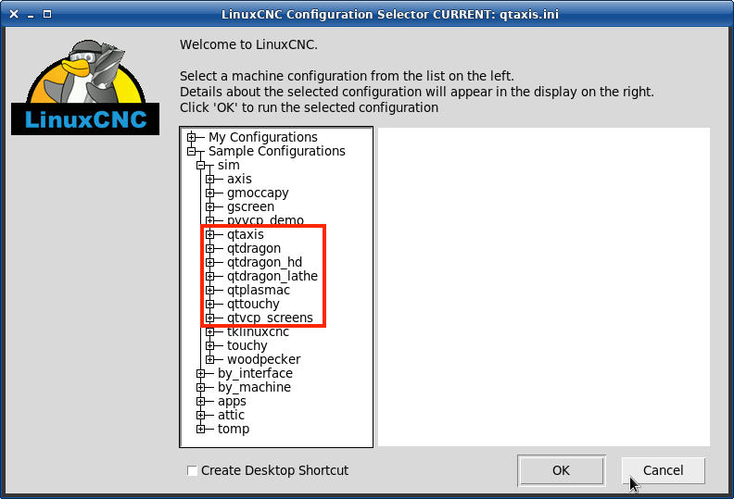
Task: Select the qtdragon_lathe entry
Action: 272,277
